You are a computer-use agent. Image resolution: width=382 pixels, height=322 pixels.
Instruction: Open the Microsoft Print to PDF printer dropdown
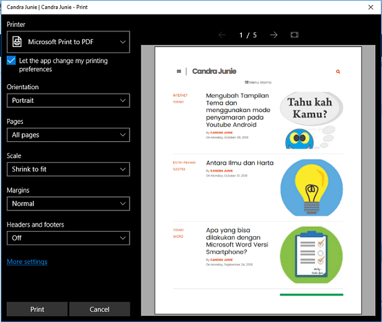[68, 42]
